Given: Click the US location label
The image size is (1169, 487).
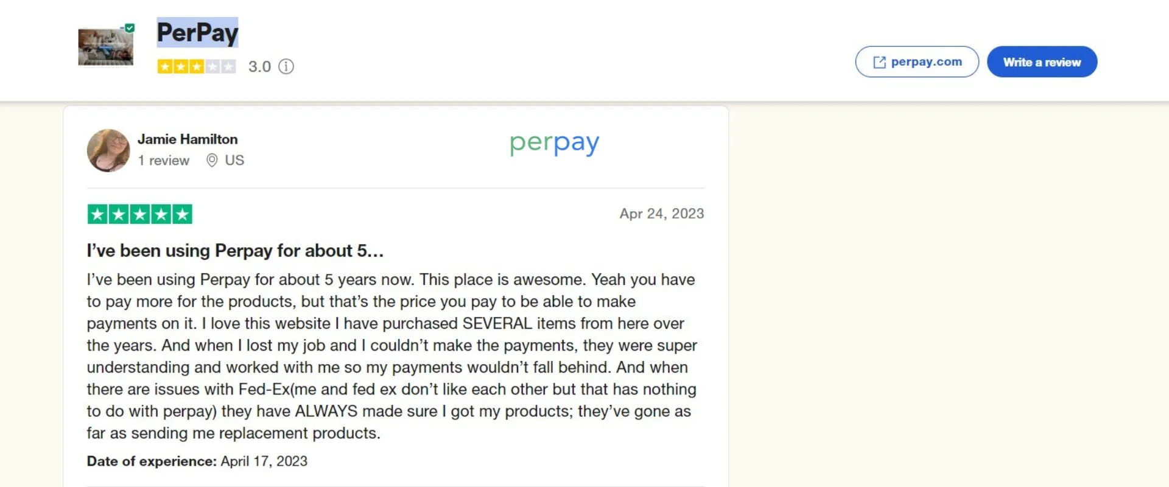Looking at the screenshot, I should [234, 160].
